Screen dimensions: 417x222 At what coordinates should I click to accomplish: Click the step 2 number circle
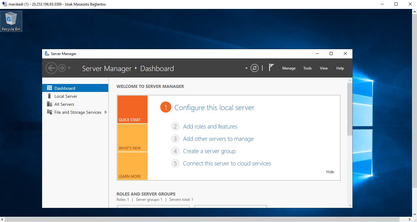point(175,126)
